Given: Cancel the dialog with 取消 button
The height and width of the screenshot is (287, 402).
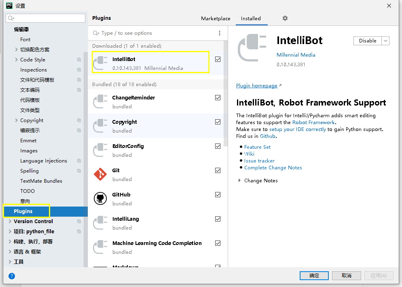Looking at the screenshot, I should (347, 276).
